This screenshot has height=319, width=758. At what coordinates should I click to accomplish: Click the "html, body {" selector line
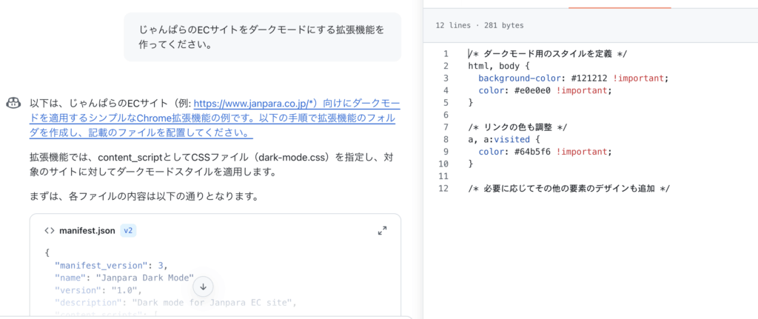pyautogui.click(x=499, y=66)
